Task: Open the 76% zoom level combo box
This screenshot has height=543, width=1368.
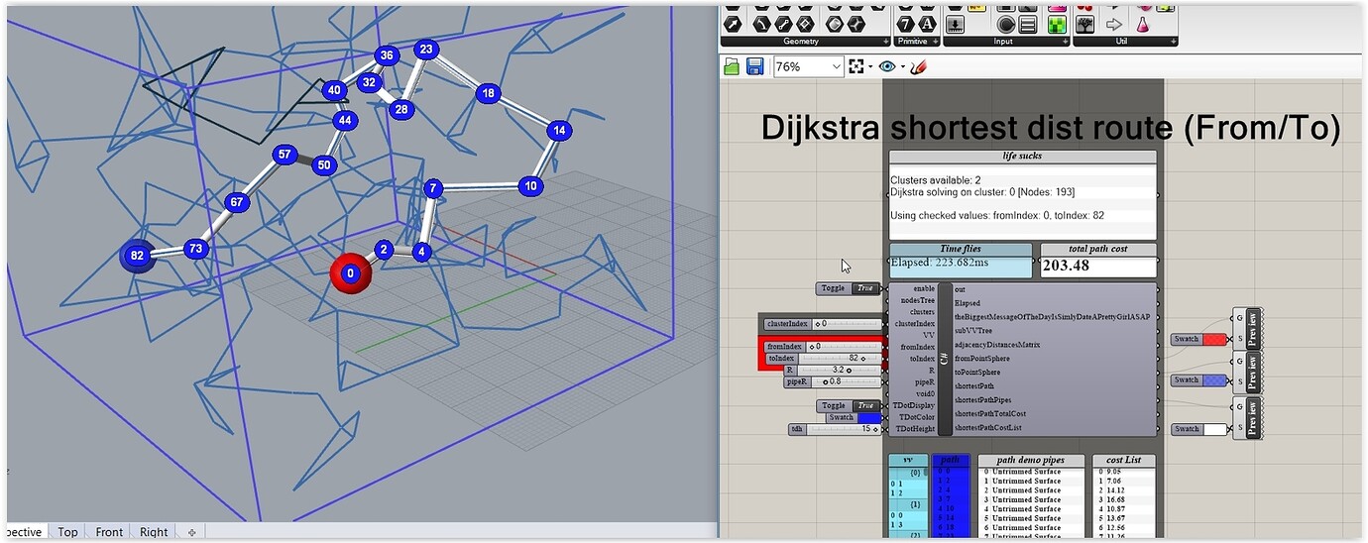Action: 808,66
